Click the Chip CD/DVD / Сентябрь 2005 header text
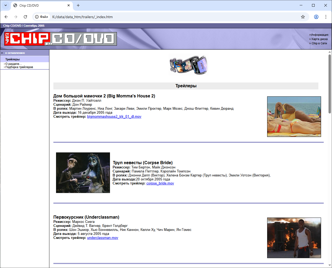 [x=24, y=26]
